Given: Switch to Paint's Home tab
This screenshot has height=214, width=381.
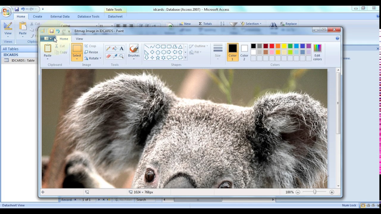Looking at the screenshot, I should point(64,39).
